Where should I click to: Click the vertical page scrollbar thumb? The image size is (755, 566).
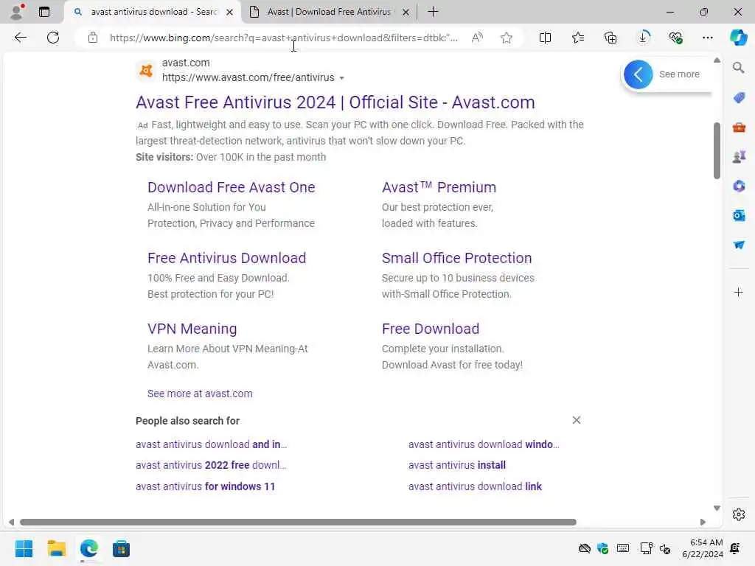717,150
